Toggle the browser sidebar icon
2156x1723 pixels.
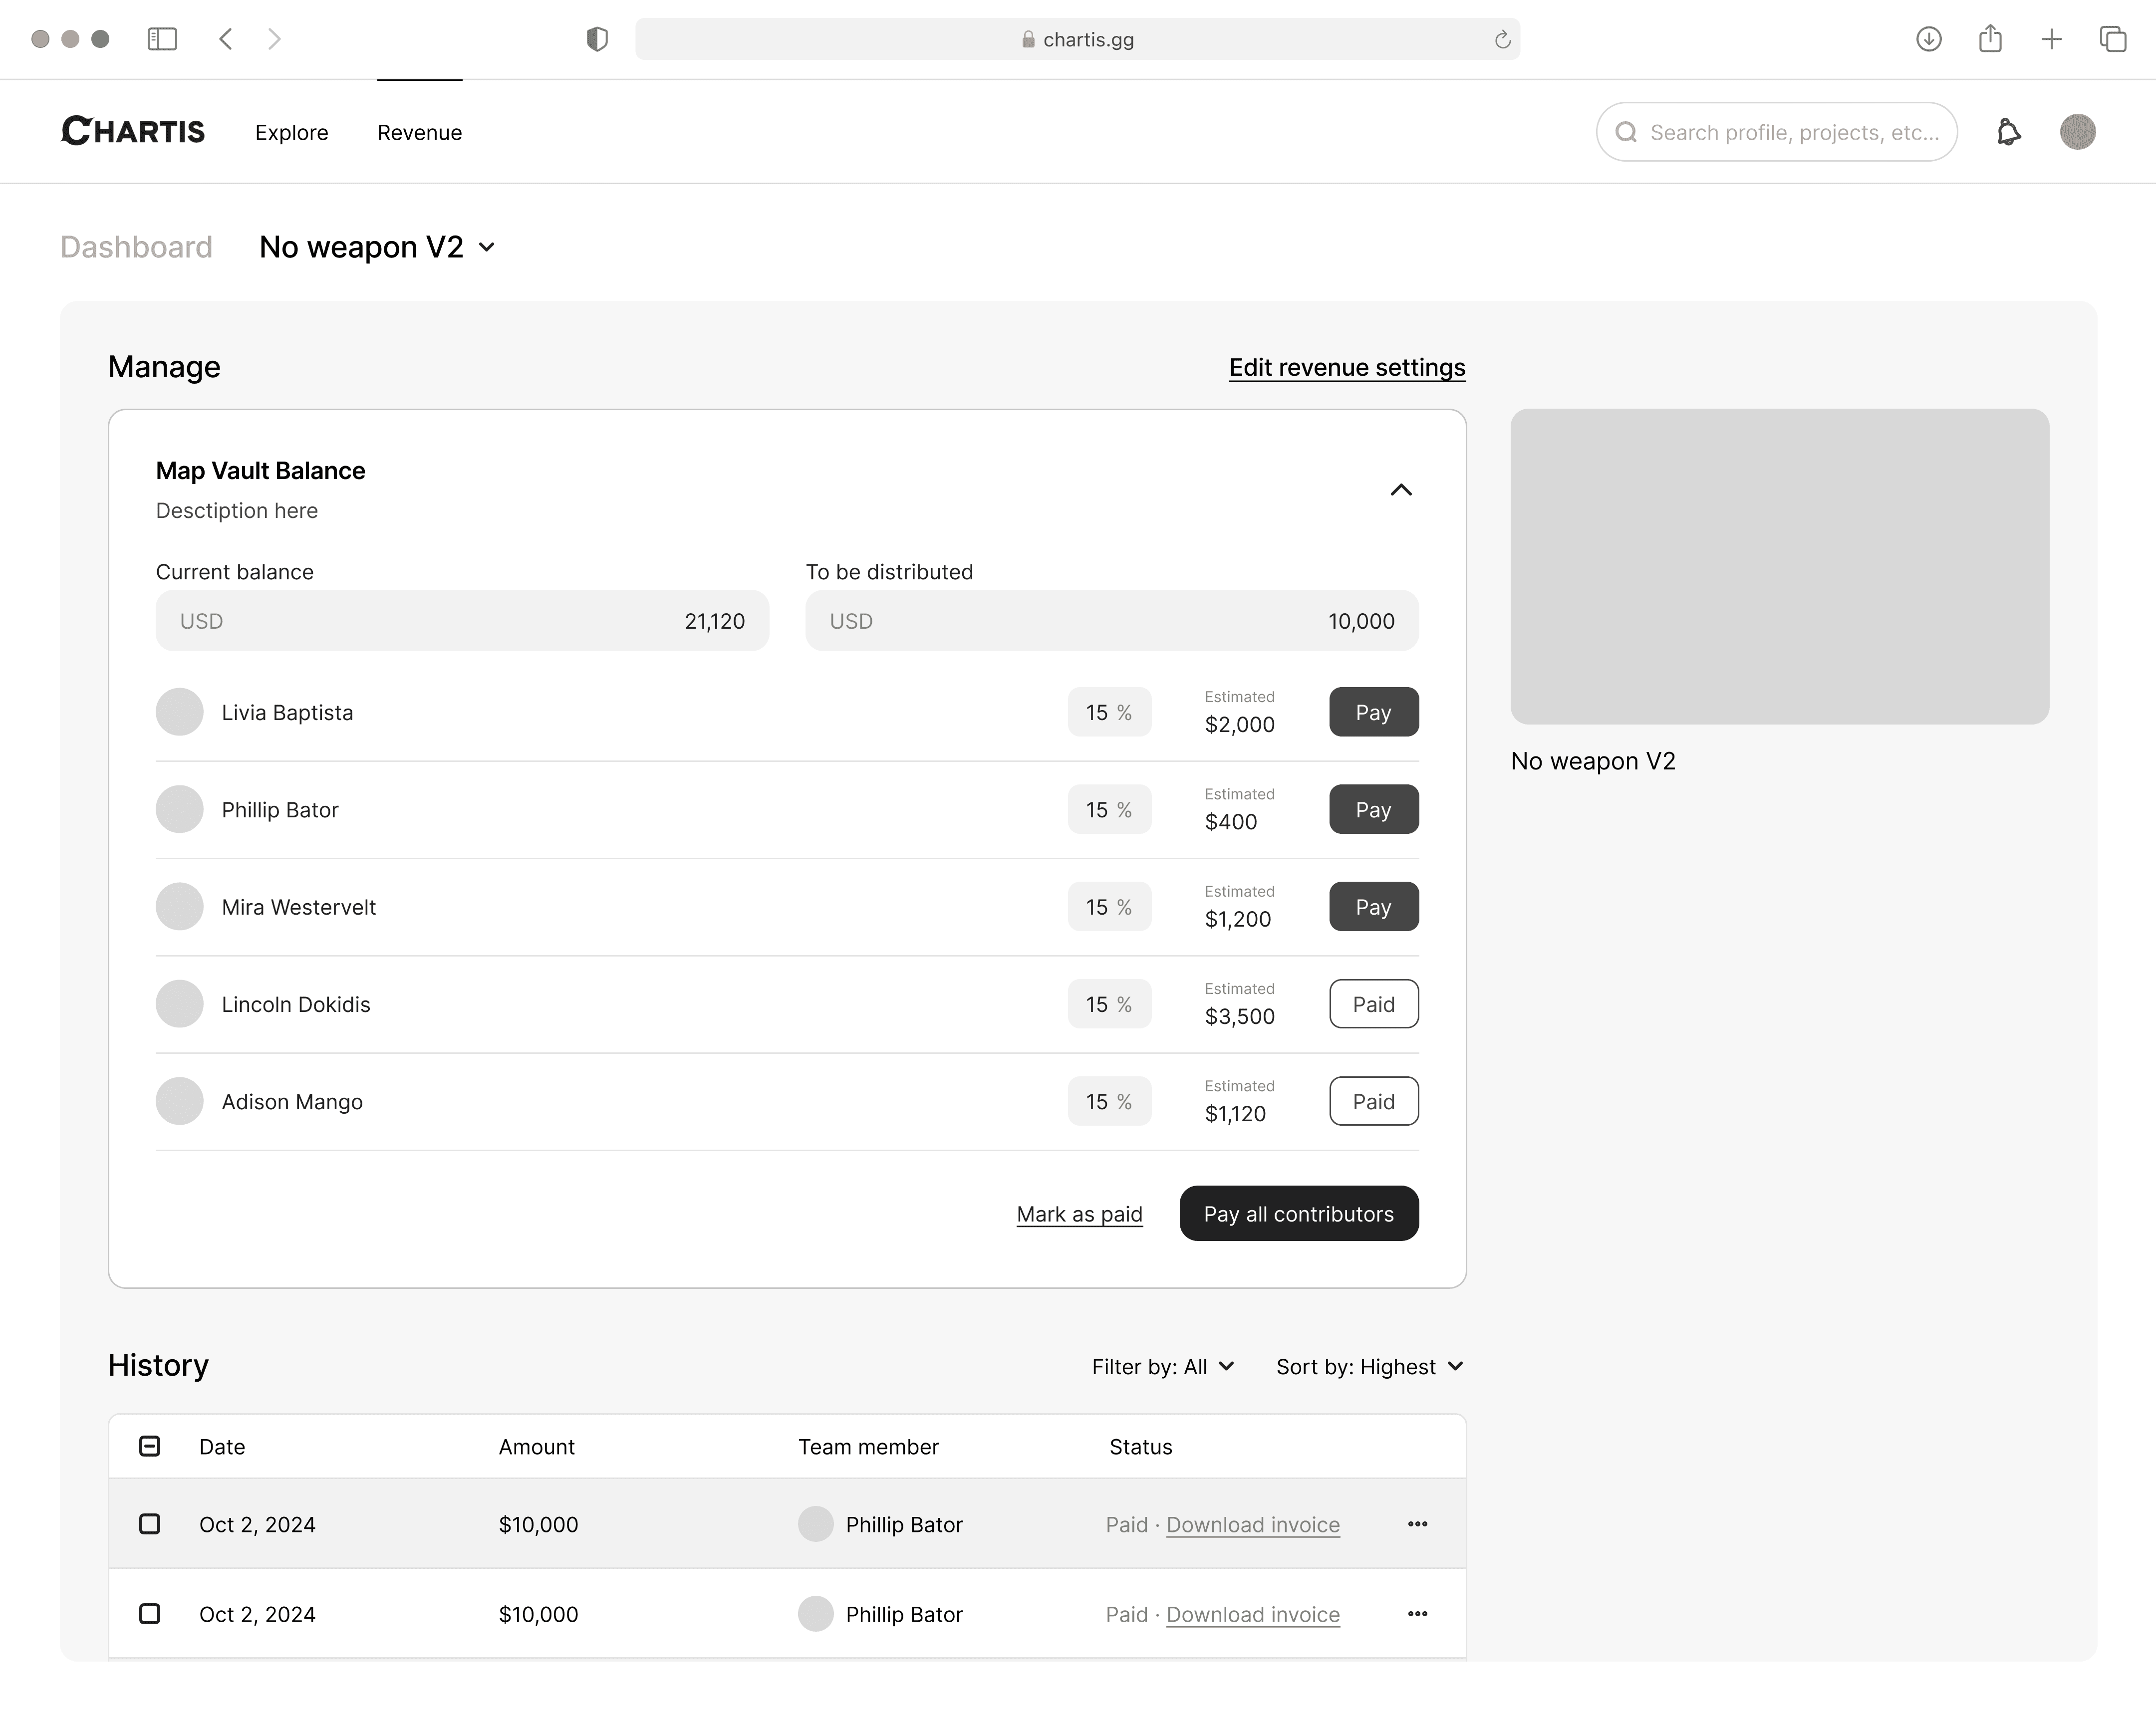[x=162, y=39]
